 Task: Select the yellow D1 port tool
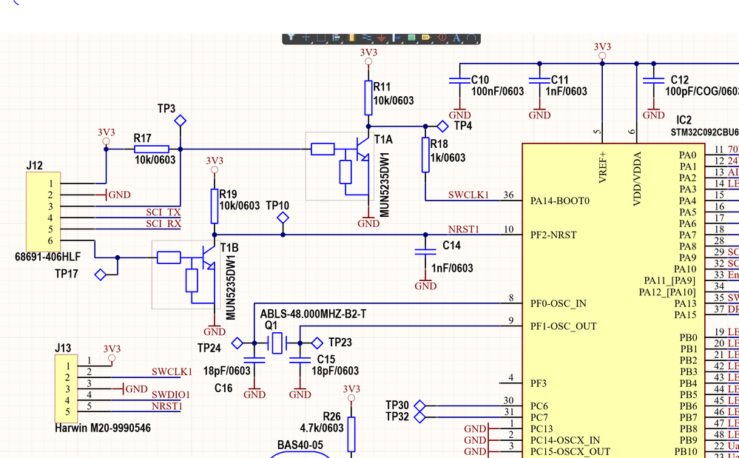click(x=426, y=37)
